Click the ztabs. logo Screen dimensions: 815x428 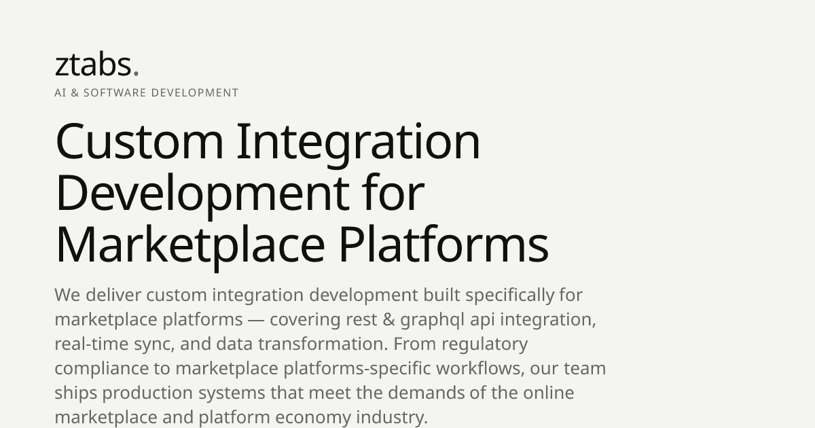point(96,65)
